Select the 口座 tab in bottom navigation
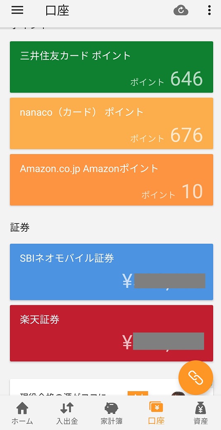 tap(156, 413)
